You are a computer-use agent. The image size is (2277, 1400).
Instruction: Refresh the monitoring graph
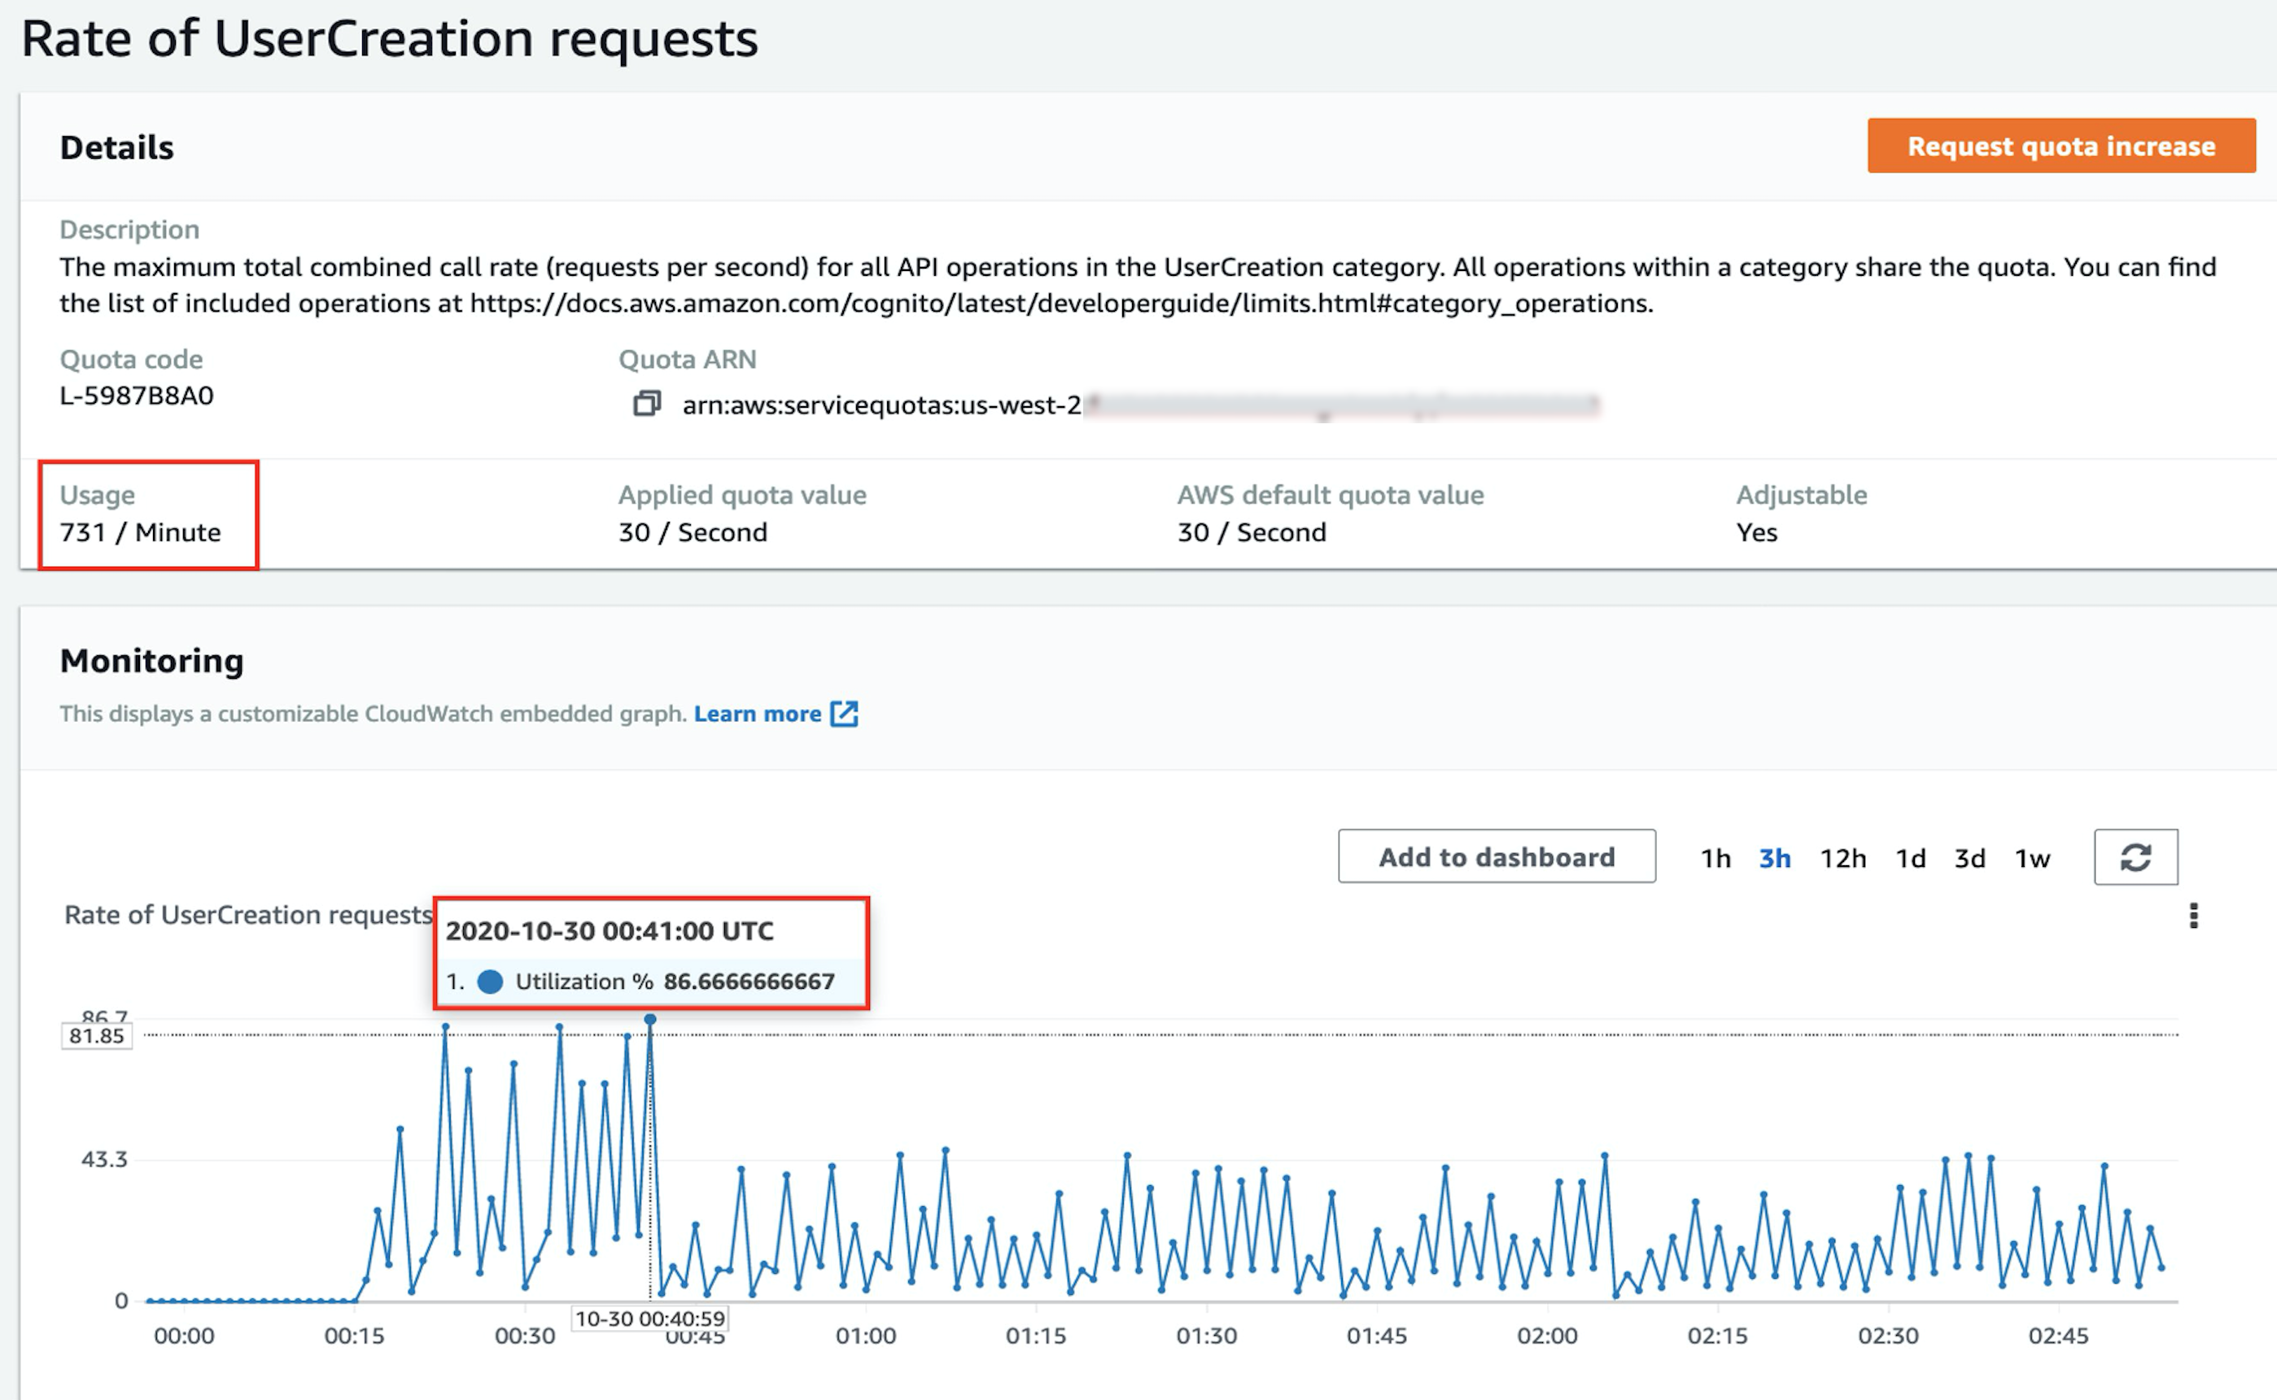[2135, 857]
